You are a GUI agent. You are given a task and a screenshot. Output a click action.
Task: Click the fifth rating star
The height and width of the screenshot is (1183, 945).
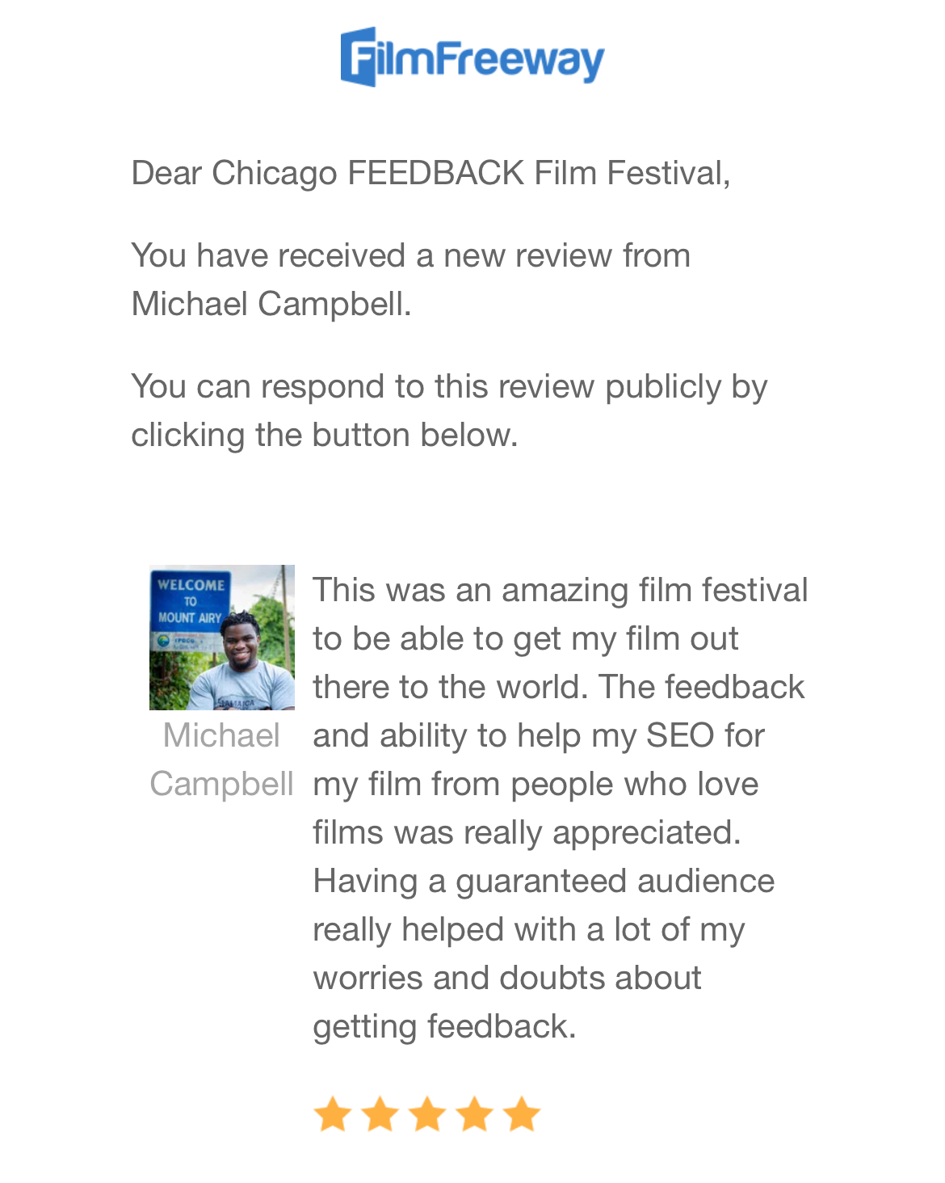tap(522, 1114)
